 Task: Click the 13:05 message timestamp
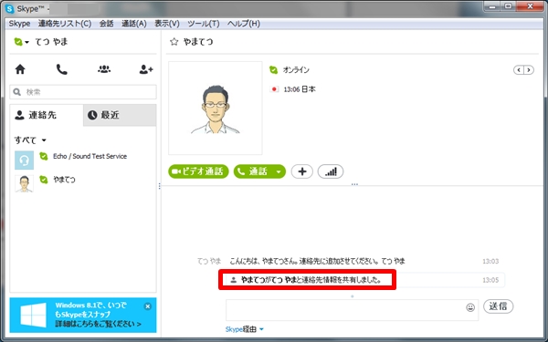(490, 280)
